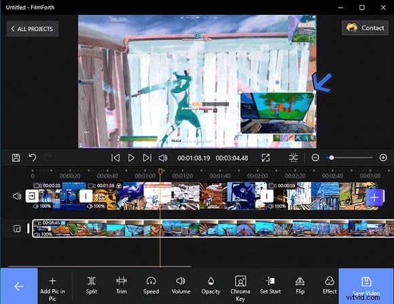Viewport: 394px width, 304px height.
Task: Click the timeline horizontal scrollbar
Action: point(100,267)
